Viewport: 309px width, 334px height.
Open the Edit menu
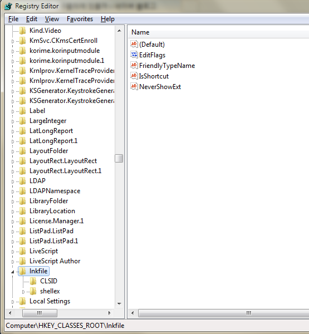click(x=32, y=19)
